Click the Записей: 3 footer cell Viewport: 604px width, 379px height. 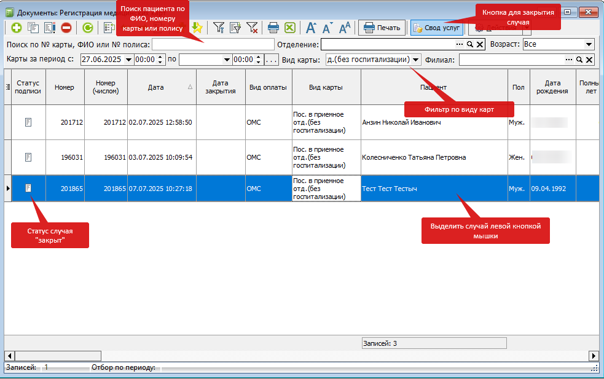[x=434, y=343]
